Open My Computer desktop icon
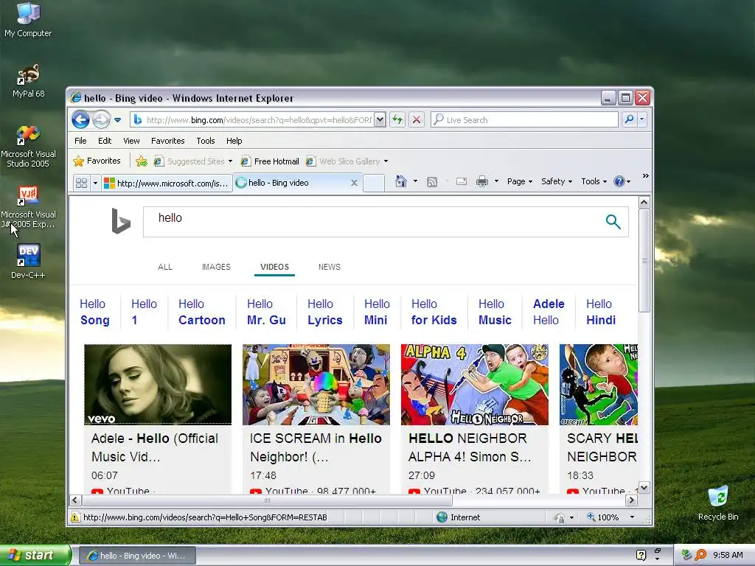Screen dimensions: 755x566 [x=28, y=20]
